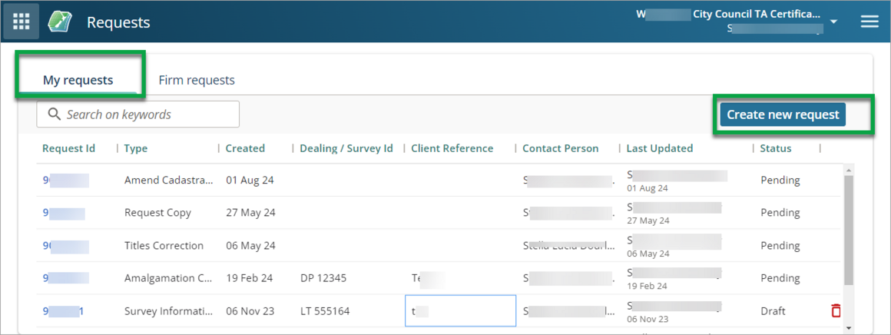Image resolution: width=891 pixels, height=335 pixels.
Task: Open the Amend Cadastral request Id link
Action: click(x=65, y=181)
